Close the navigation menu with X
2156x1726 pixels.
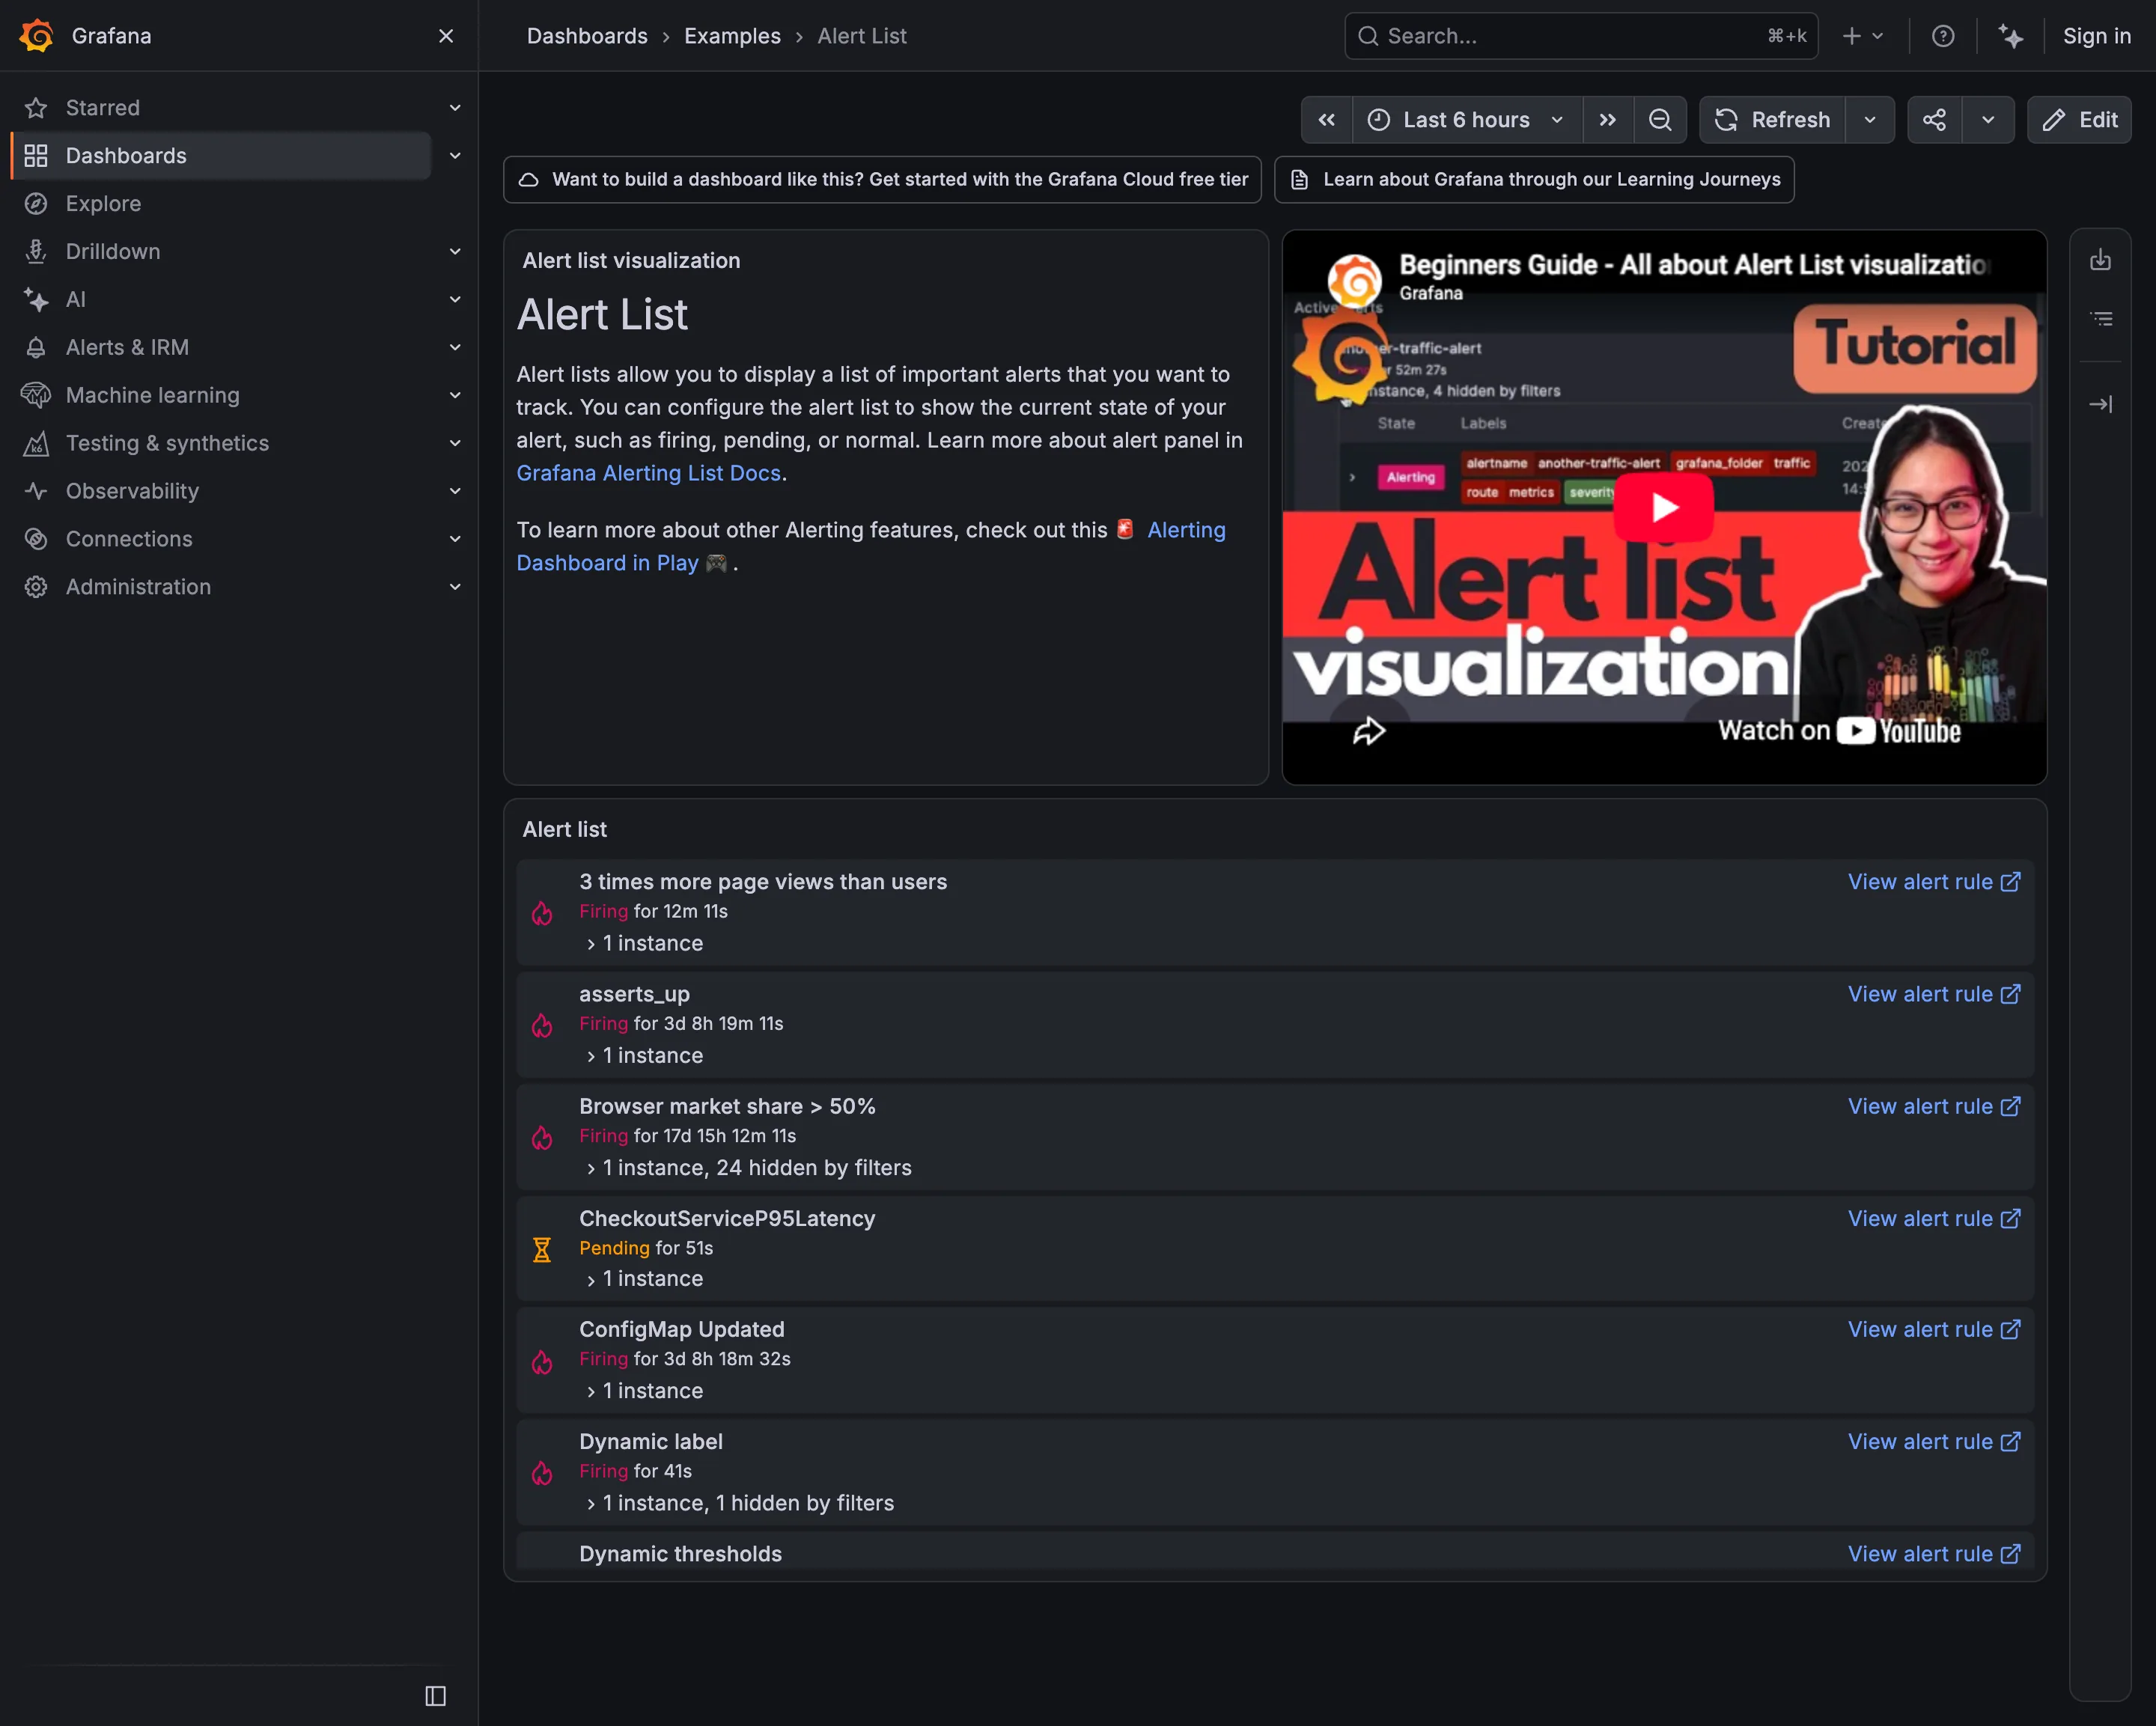[446, 36]
